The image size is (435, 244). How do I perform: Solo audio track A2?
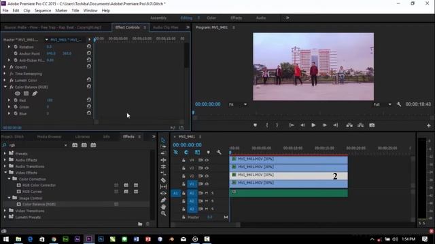pos(213,201)
